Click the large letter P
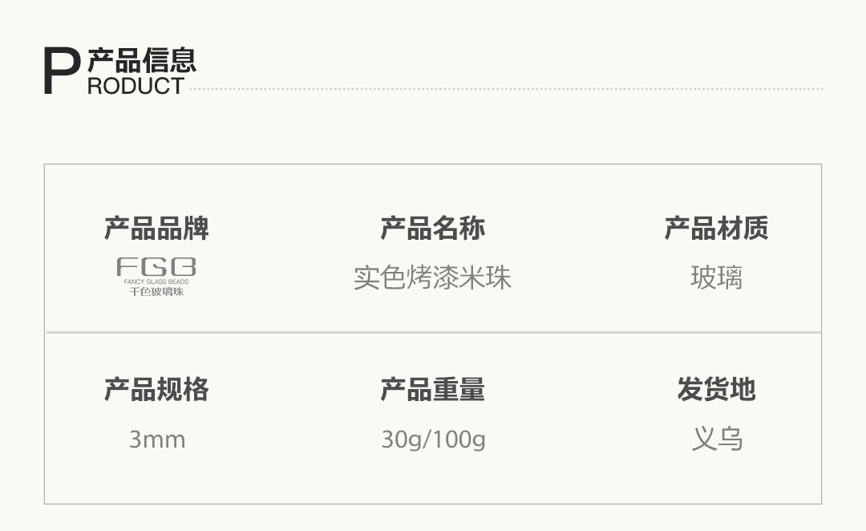Screen dimensions: 866x531 (x=62, y=71)
